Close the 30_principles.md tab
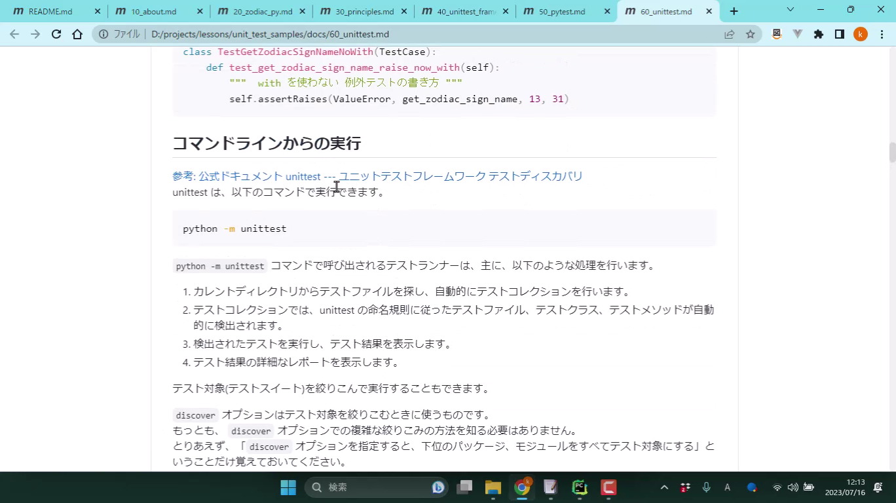The height and width of the screenshot is (503, 896). point(404,11)
